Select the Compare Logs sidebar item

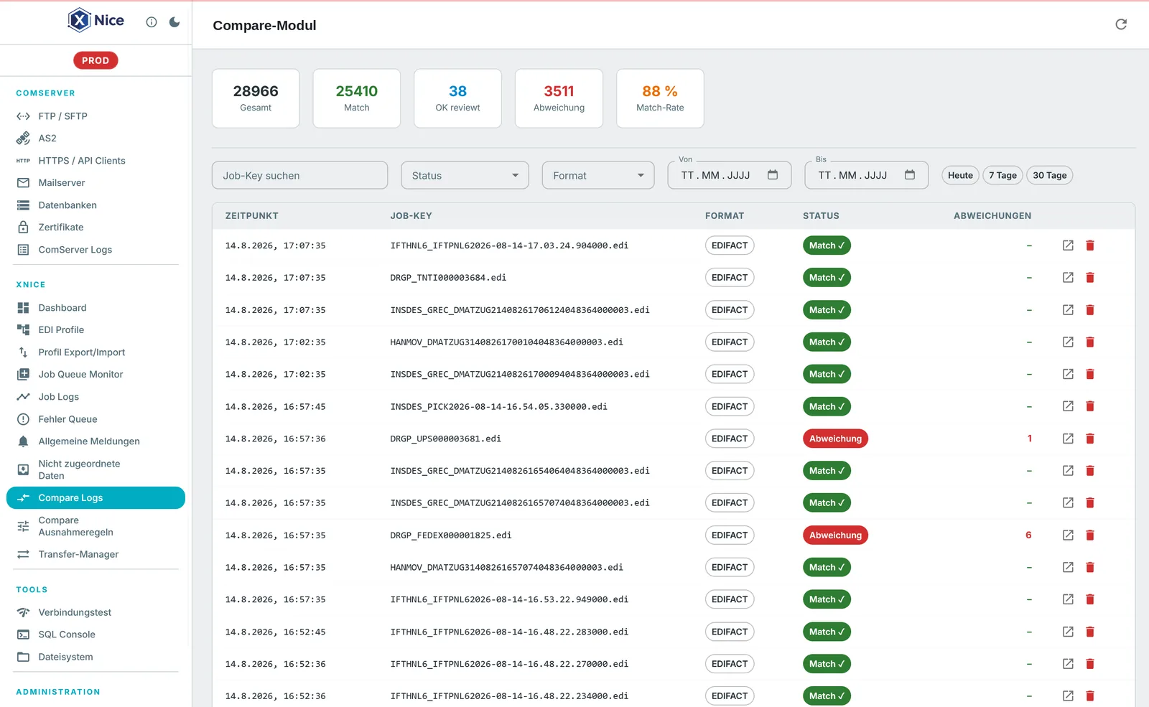pyautogui.click(x=96, y=497)
